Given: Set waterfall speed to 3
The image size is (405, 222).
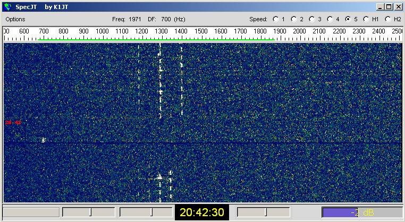Looking at the screenshot, I should coord(312,19).
